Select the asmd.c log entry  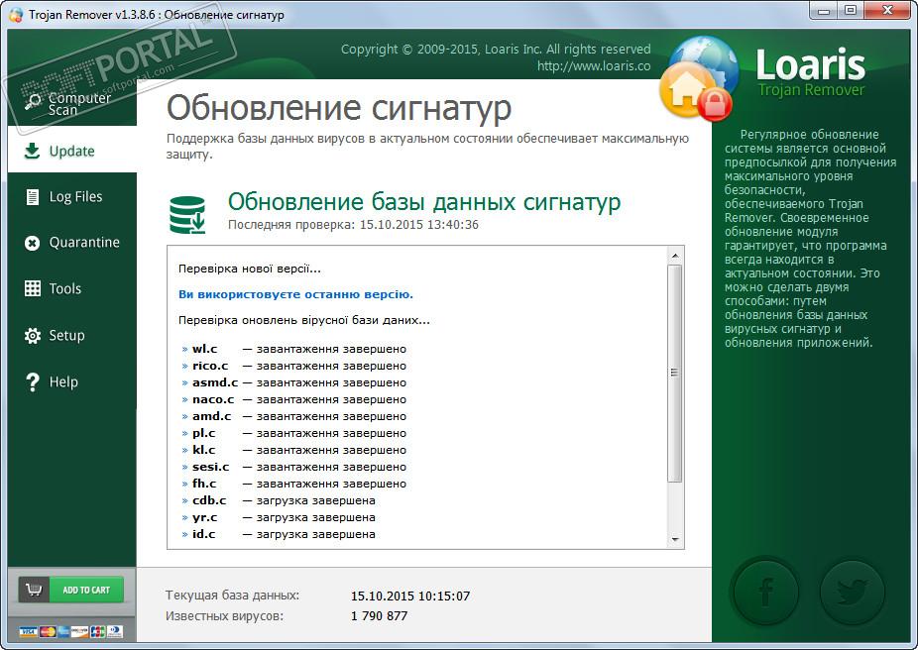tap(293, 382)
